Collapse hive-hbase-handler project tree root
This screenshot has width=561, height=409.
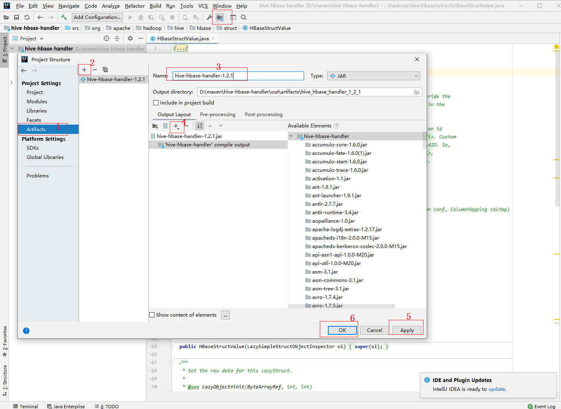(12, 48)
